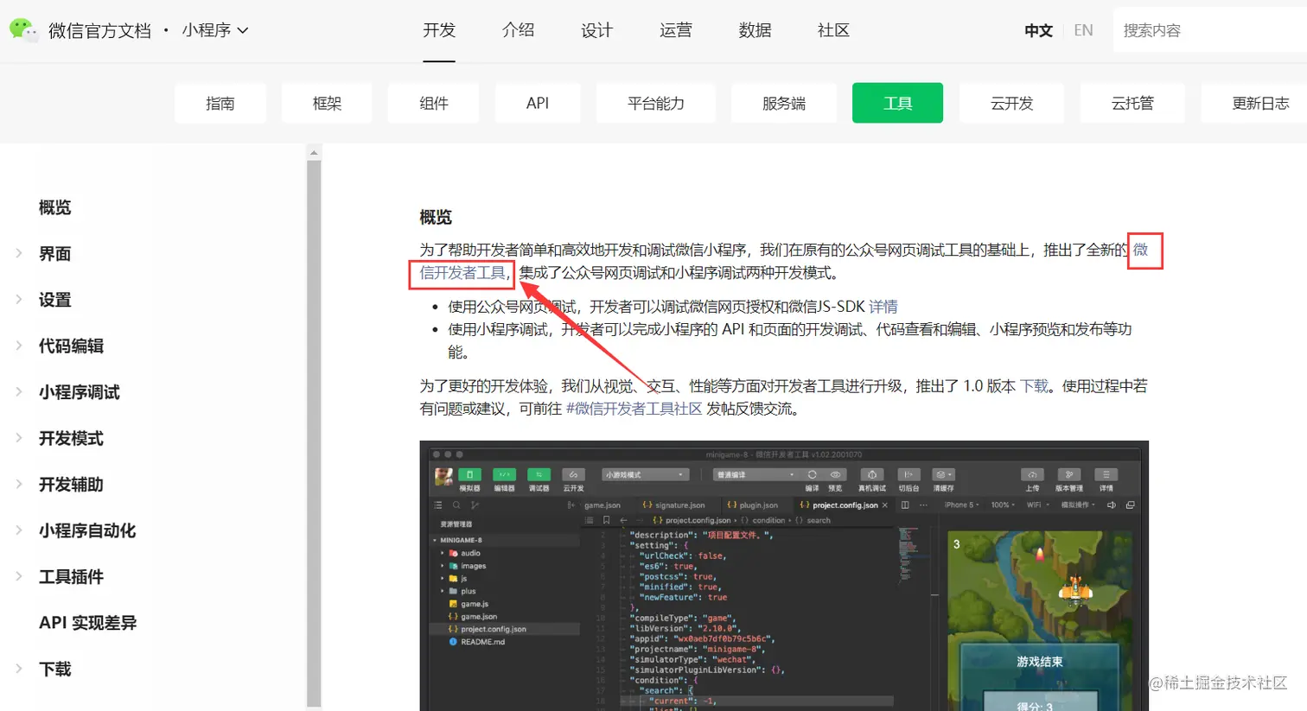Viewport: 1307px width, 711px height.
Task: Select 中文 language option
Action: pos(1038,30)
